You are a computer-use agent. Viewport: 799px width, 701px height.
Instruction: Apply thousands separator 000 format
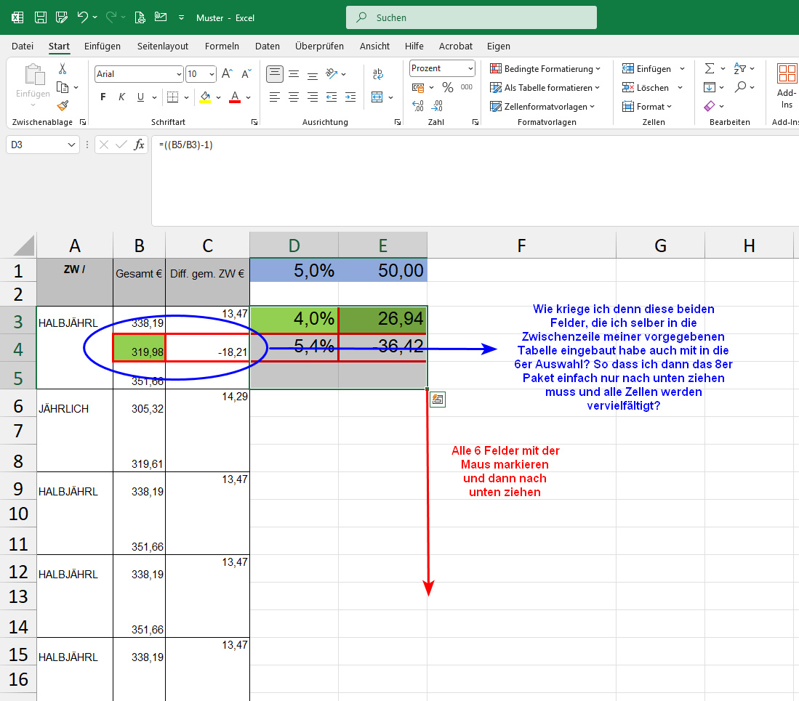pyautogui.click(x=466, y=87)
